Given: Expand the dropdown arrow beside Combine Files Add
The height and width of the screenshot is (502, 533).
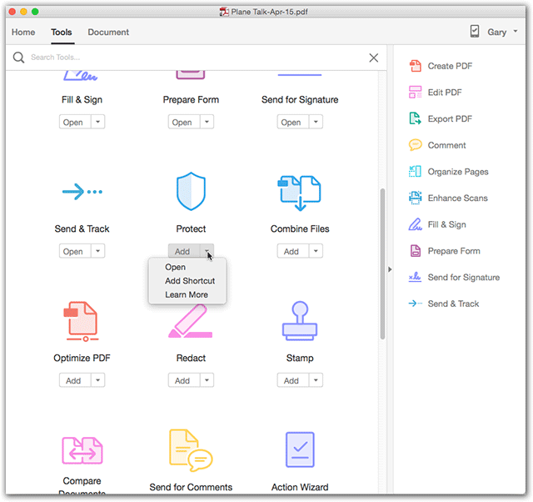Looking at the screenshot, I should pos(316,251).
